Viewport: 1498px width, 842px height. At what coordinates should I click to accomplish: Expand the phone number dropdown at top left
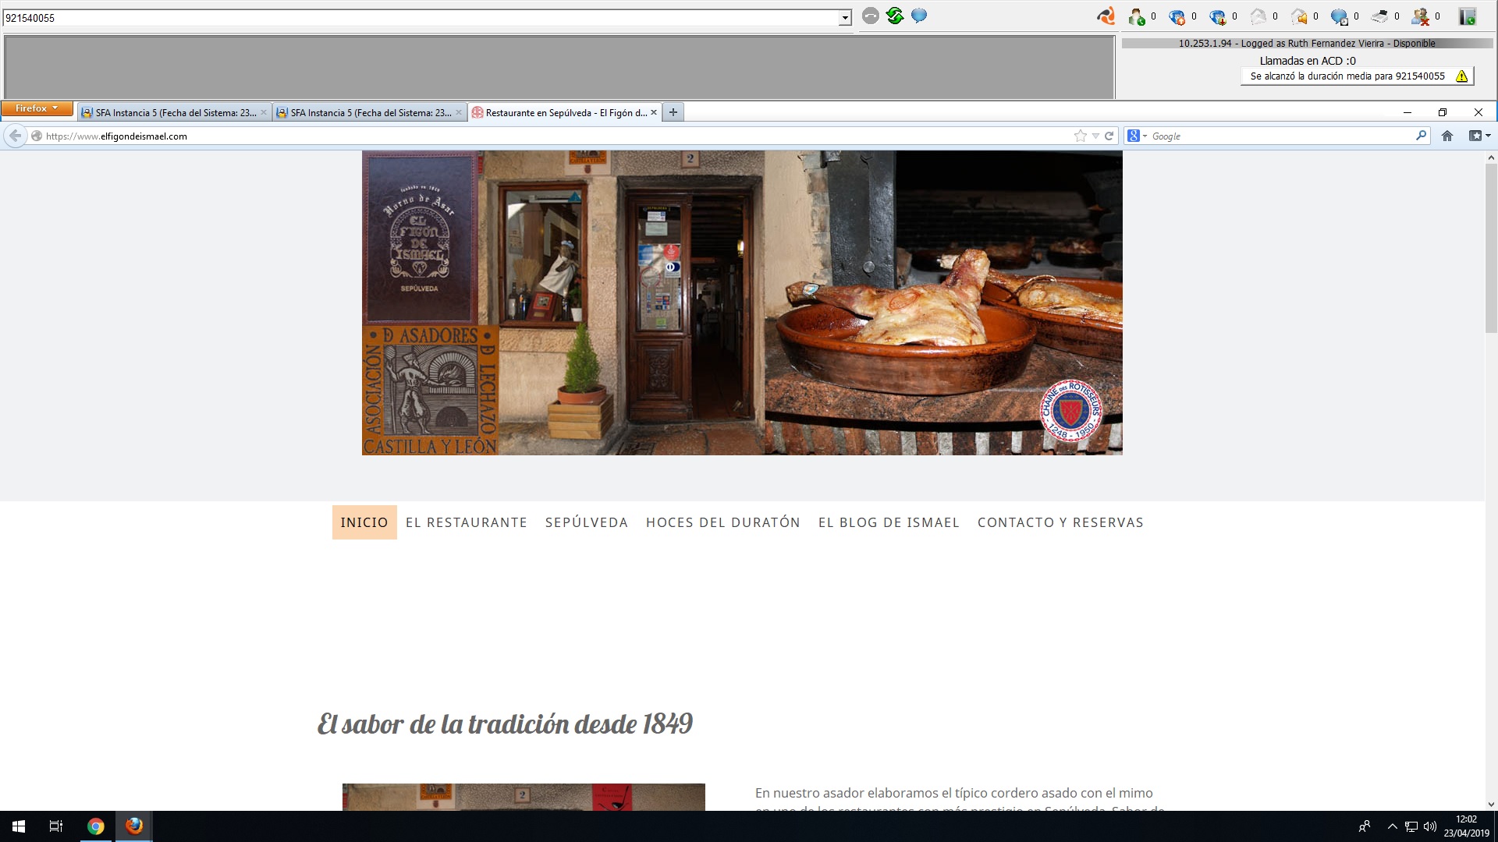coord(845,16)
